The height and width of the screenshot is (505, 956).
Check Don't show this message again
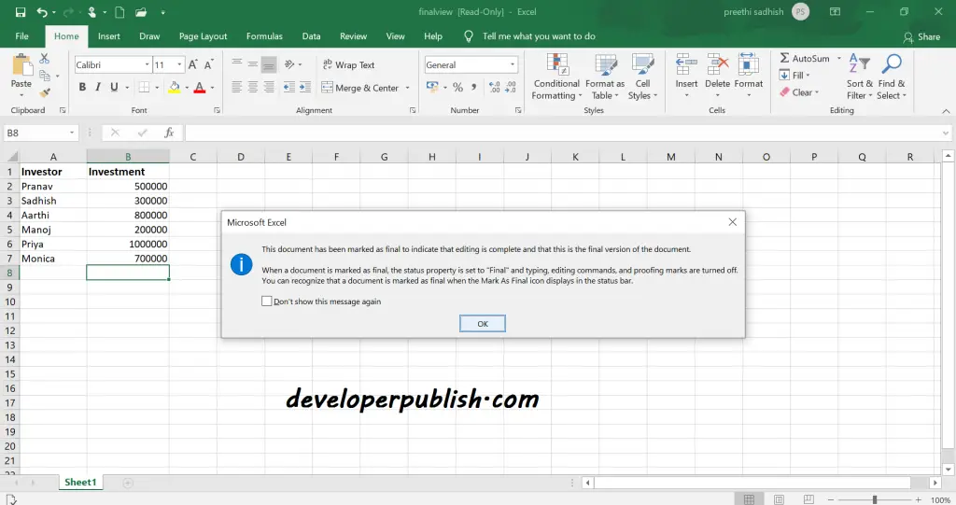266,301
